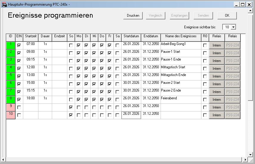
Task: Disable the EIN checkbox for event 1
Action: click(x=19, y=45)
